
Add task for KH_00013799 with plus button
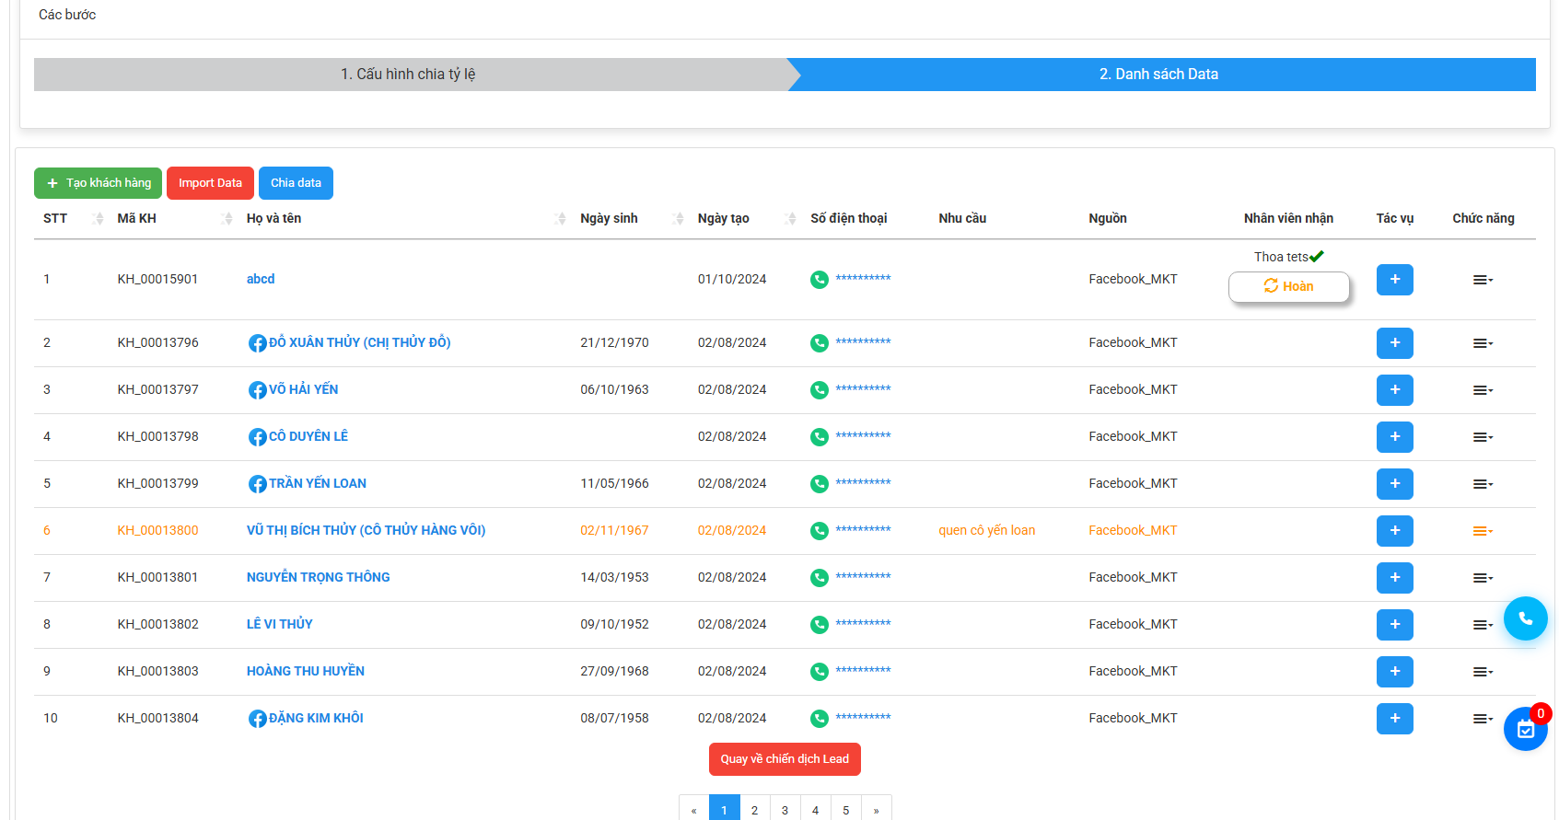[1394, 484]
